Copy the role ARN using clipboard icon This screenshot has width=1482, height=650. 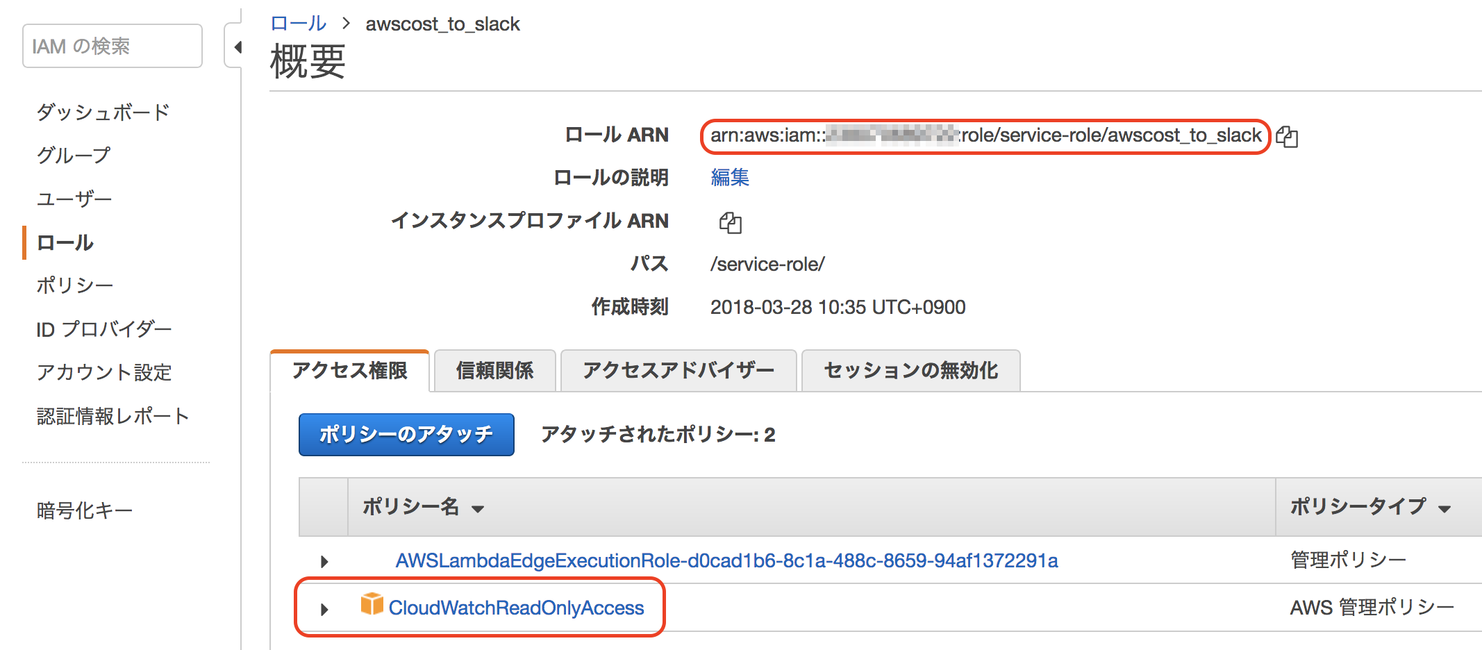1288,136
